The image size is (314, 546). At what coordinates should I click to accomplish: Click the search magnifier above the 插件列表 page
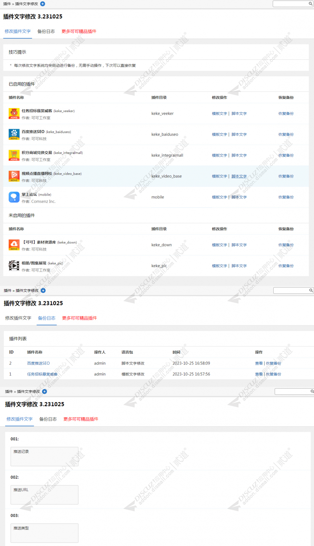point(311,291)
